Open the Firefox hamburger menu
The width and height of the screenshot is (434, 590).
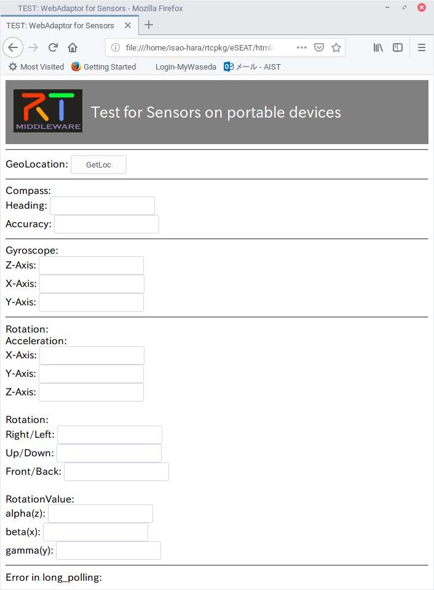422,47
